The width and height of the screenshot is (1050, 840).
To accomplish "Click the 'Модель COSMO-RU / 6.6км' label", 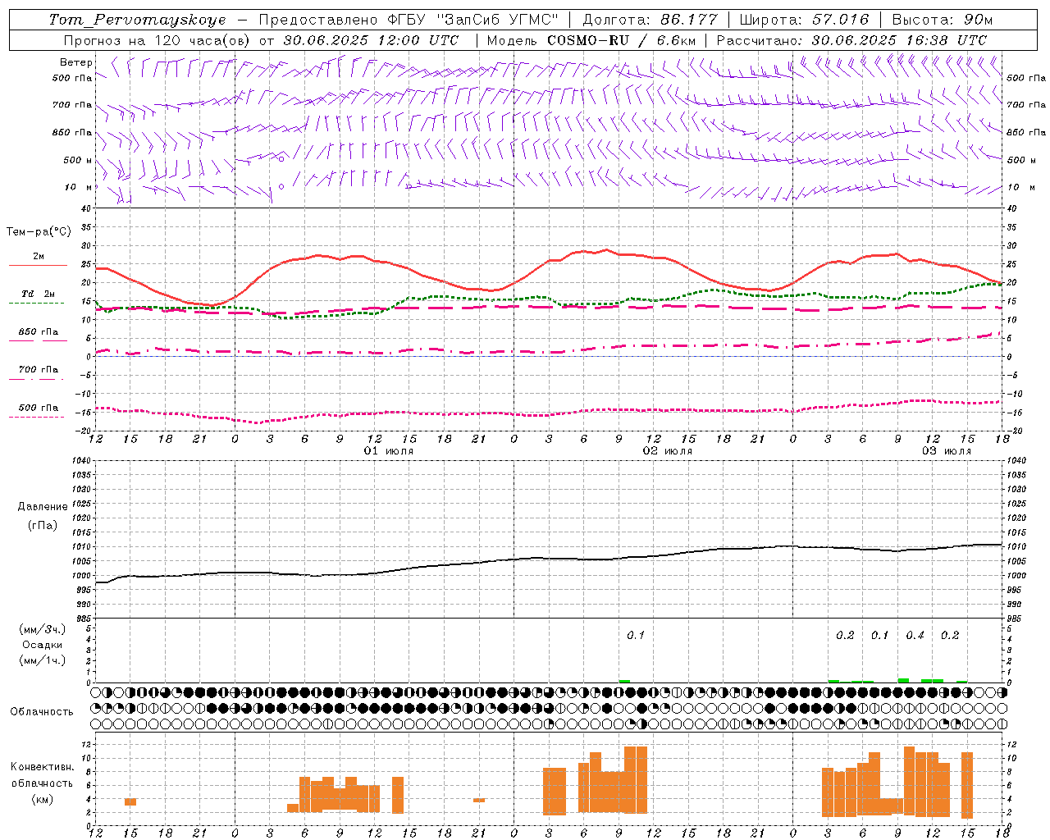I will [591, 40].
